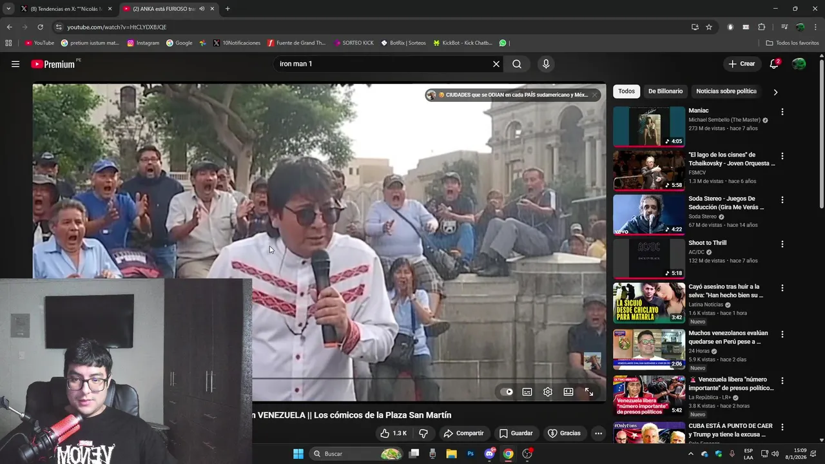
Task: Open Chrome three-dot menu
Action: point(815,27)
